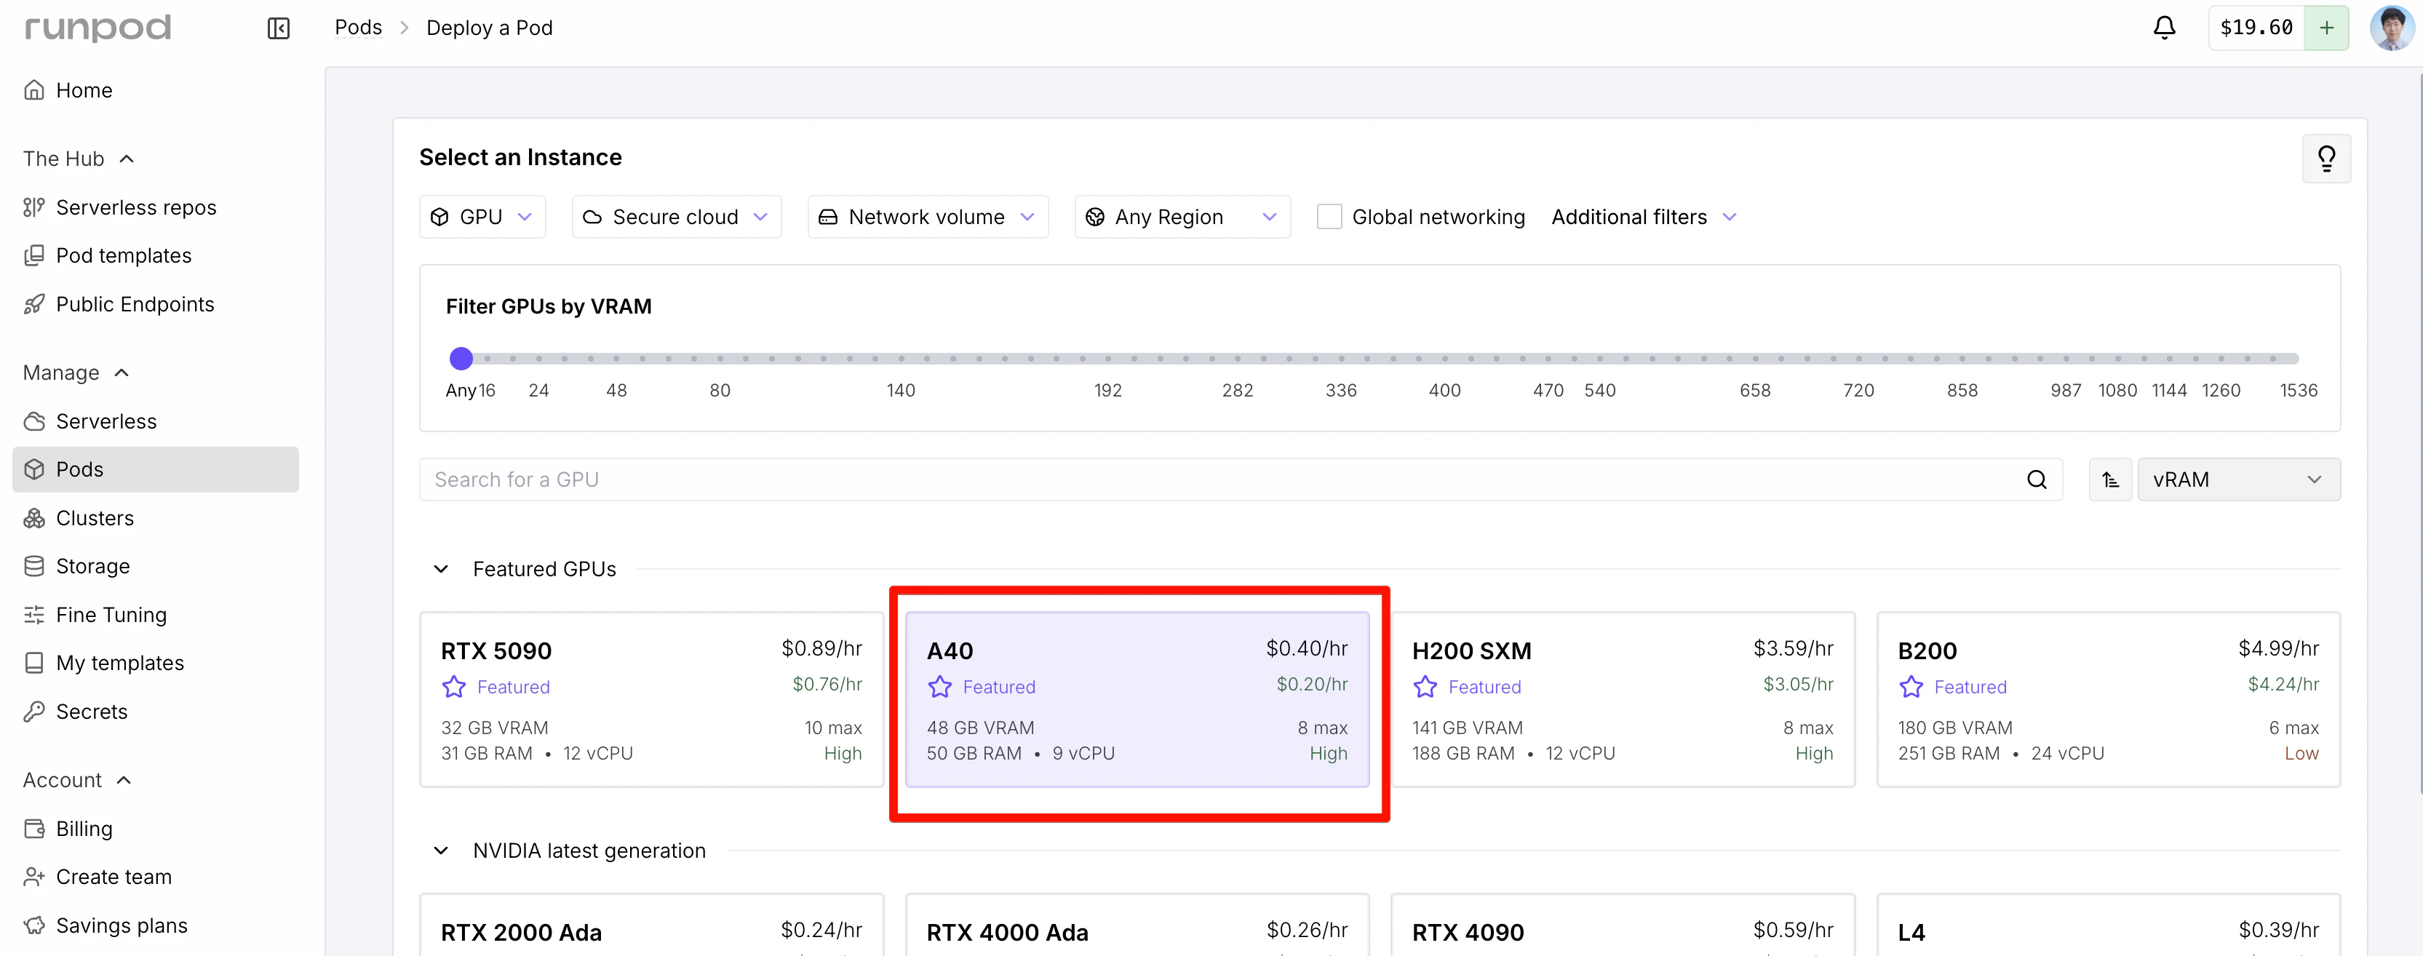Select the RTX 2000 Ada card
The height and width of the screenshot is (956, 2423).
pos(651,925)
